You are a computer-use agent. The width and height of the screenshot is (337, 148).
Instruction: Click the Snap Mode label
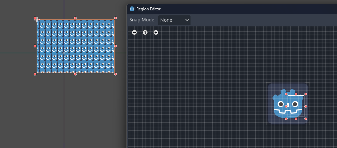tap(142, 20)
